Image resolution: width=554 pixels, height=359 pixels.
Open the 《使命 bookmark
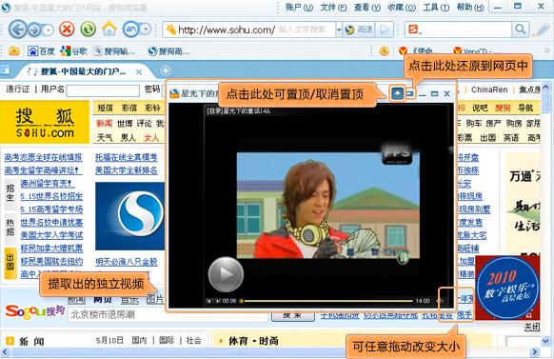pos(419,51)
